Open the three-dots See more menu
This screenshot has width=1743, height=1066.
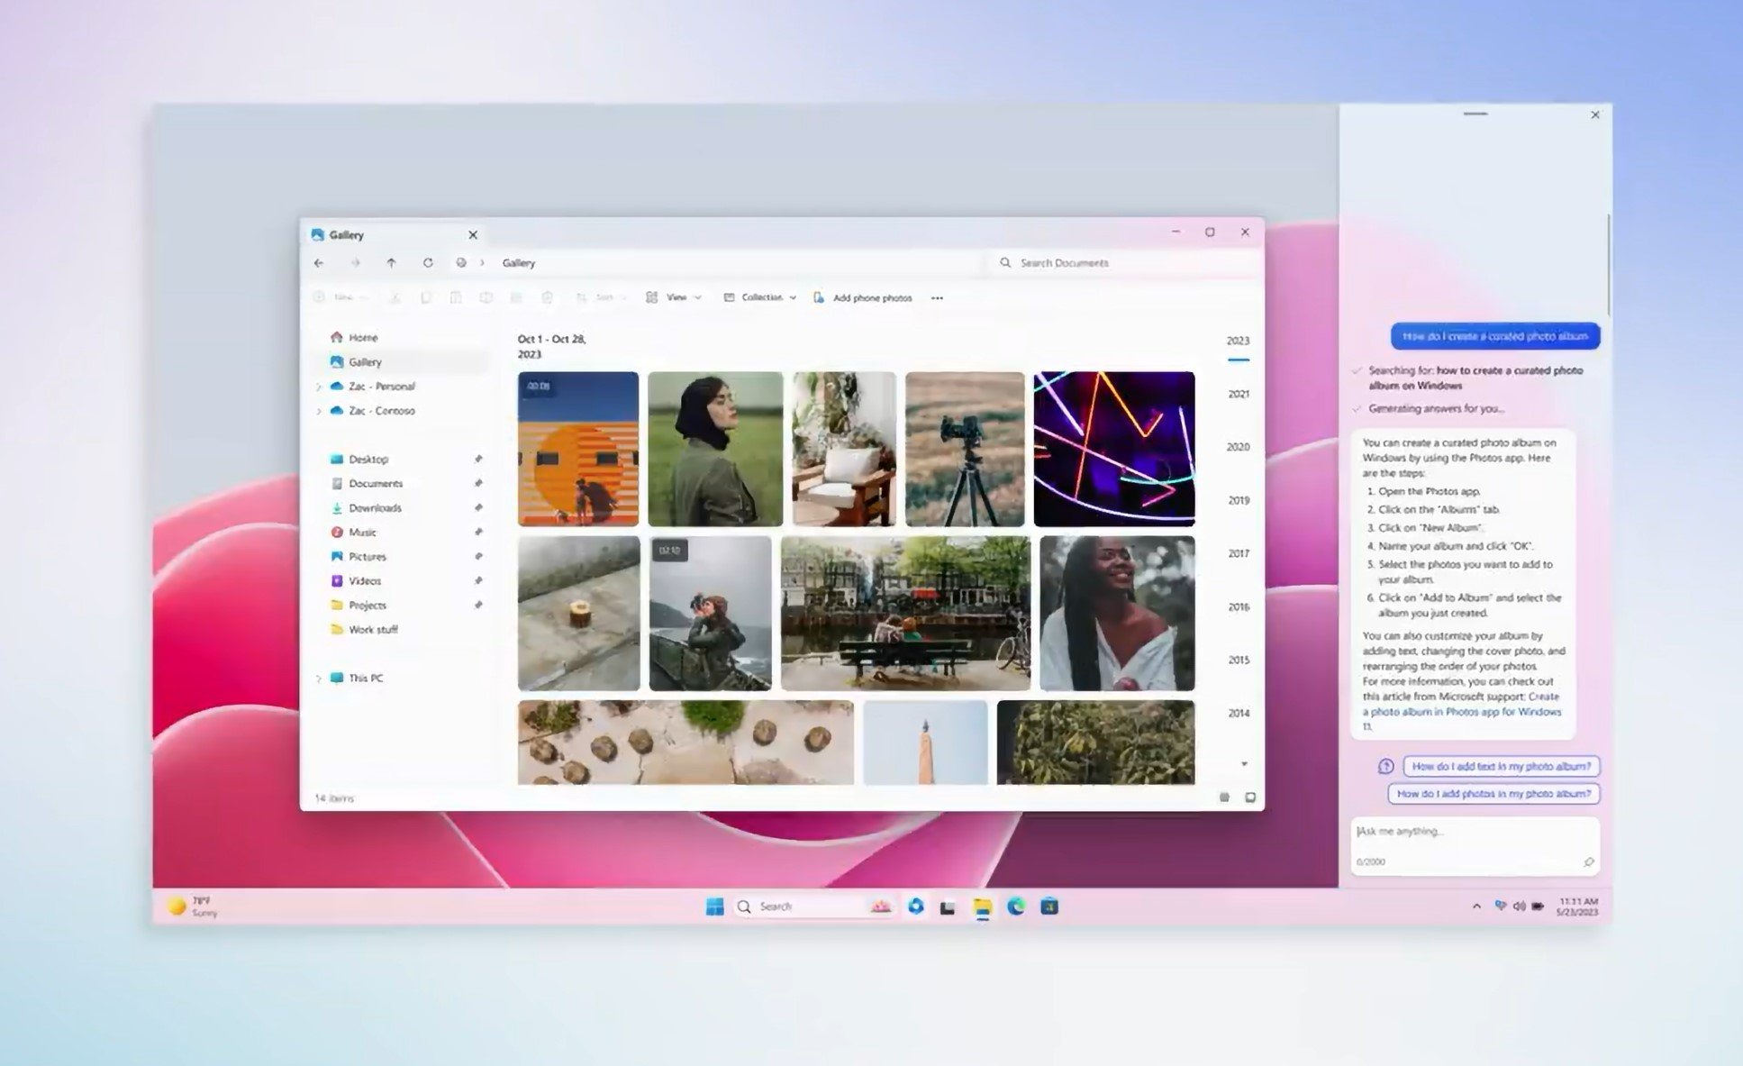pos(937,298)
